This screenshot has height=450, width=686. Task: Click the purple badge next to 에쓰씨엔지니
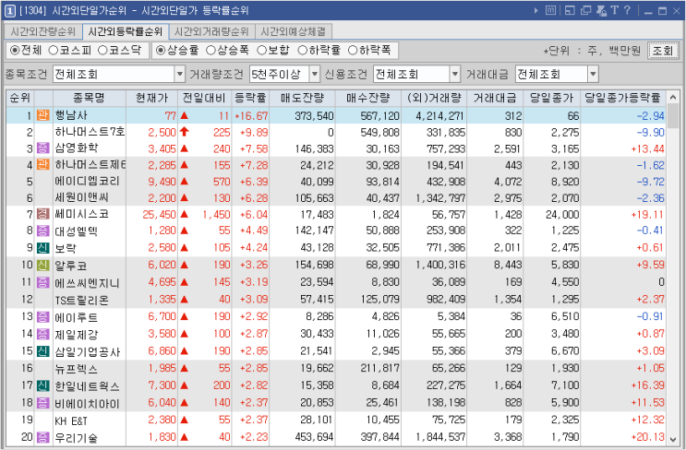tap(42, 282)
